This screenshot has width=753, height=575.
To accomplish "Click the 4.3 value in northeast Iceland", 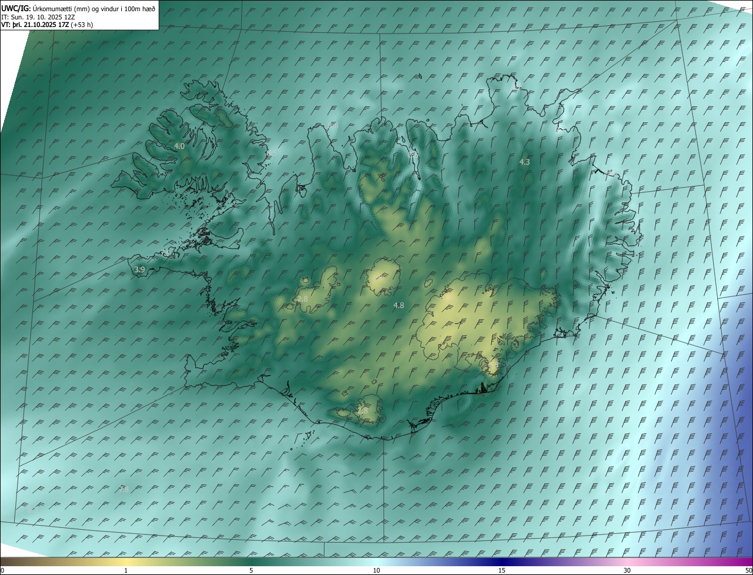I will point(525,161).
